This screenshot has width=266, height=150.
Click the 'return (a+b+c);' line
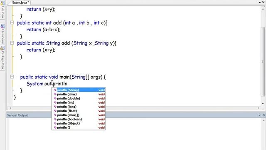pos(43,30)
